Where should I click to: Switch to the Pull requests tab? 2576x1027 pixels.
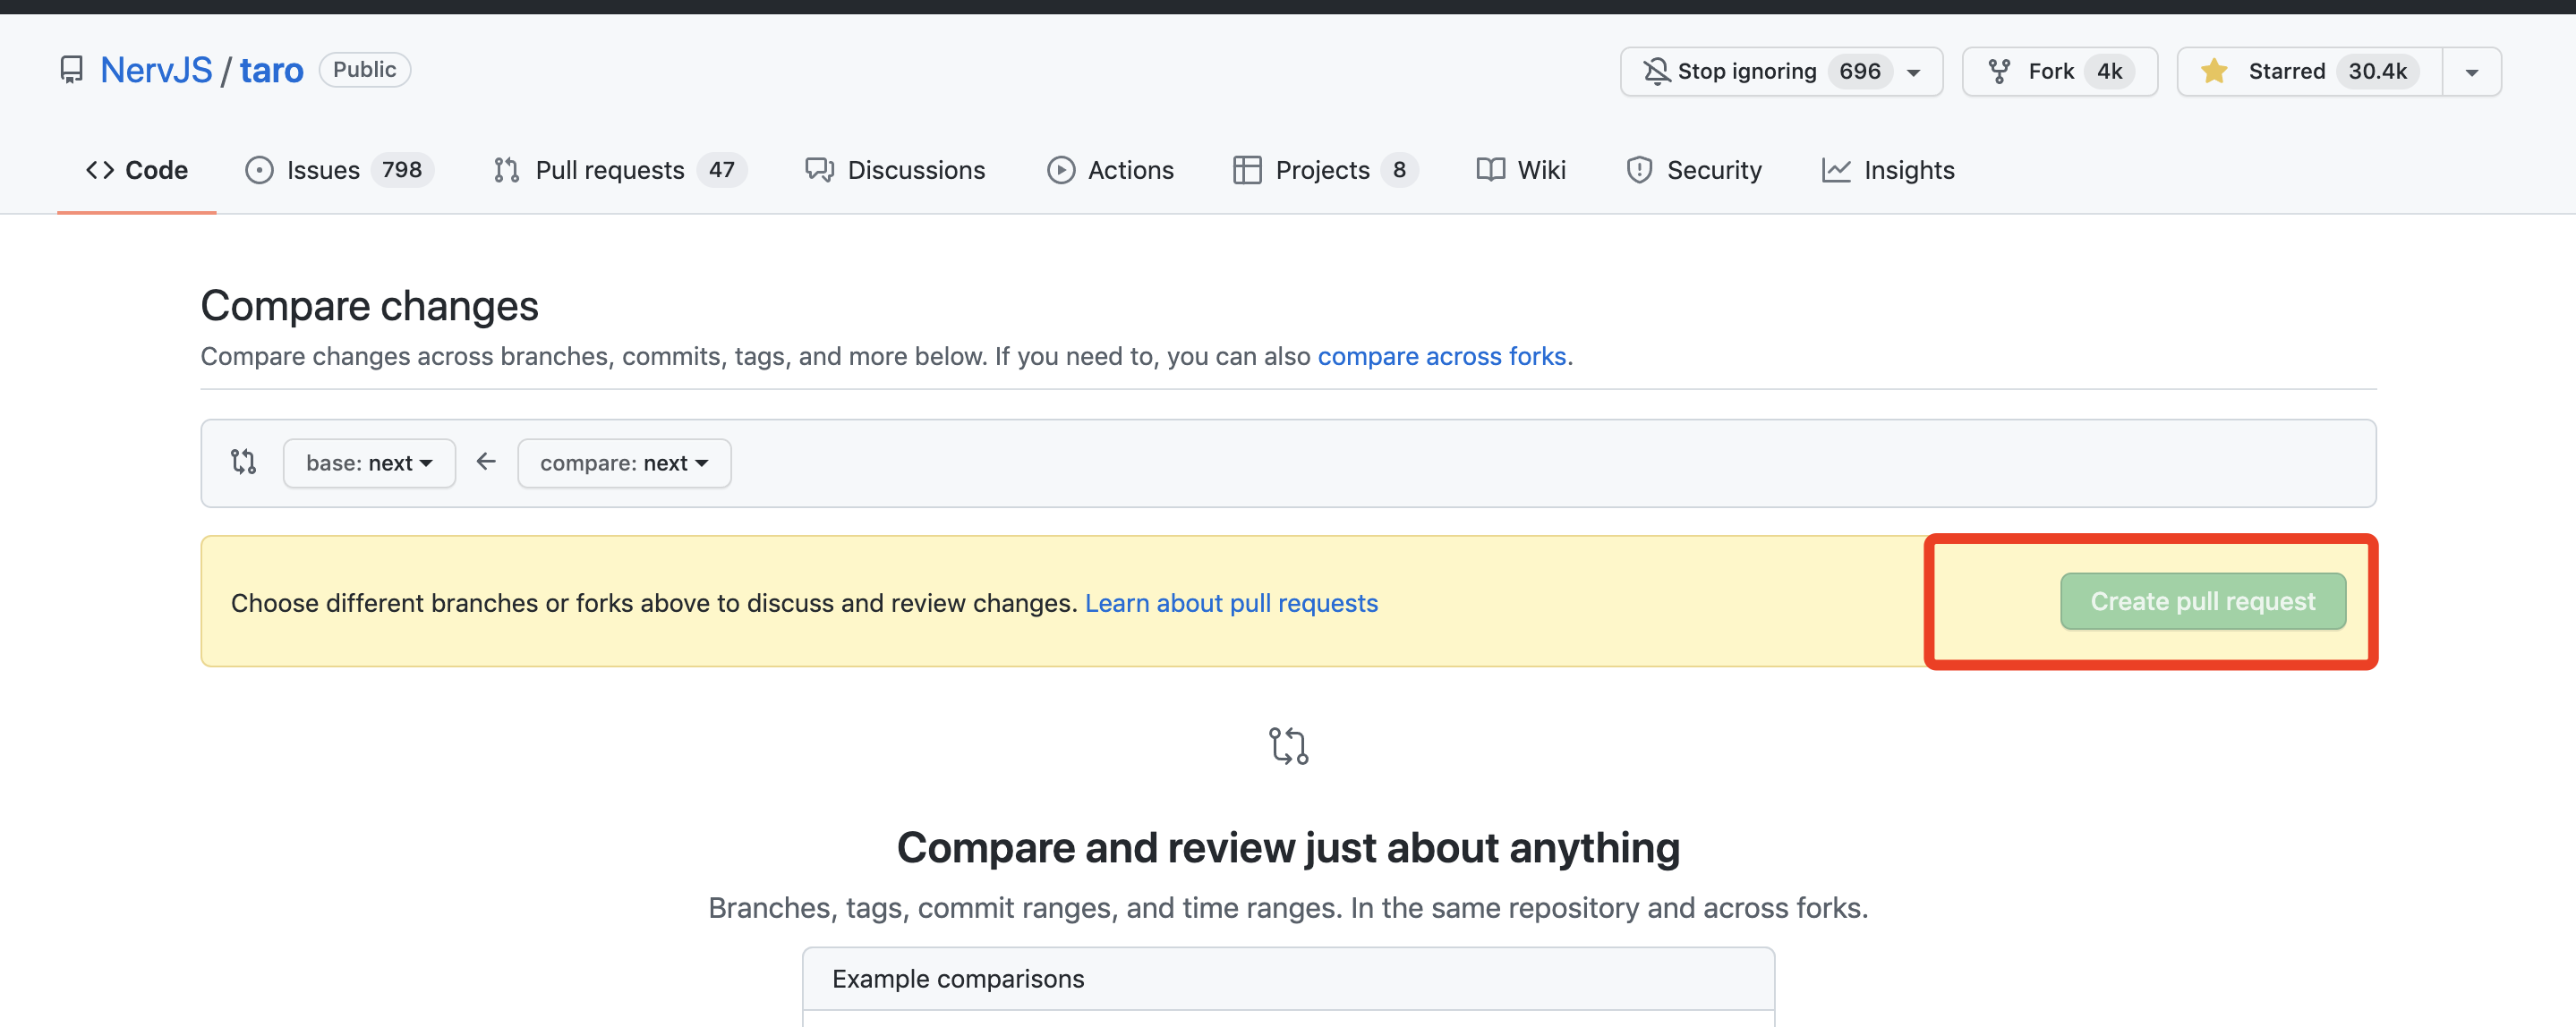(x=620, y=170)
